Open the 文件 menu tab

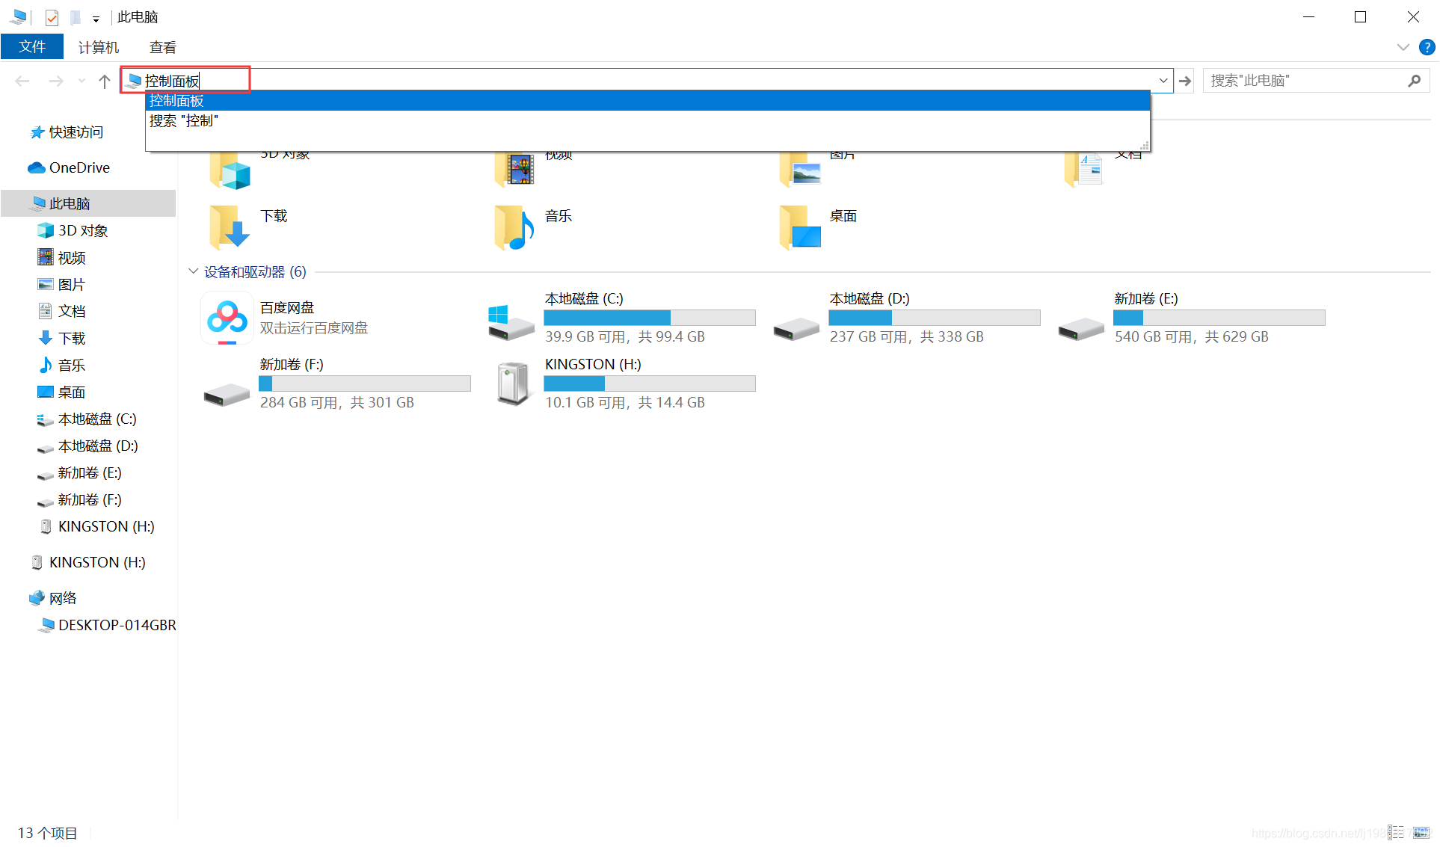coord(32,47)
